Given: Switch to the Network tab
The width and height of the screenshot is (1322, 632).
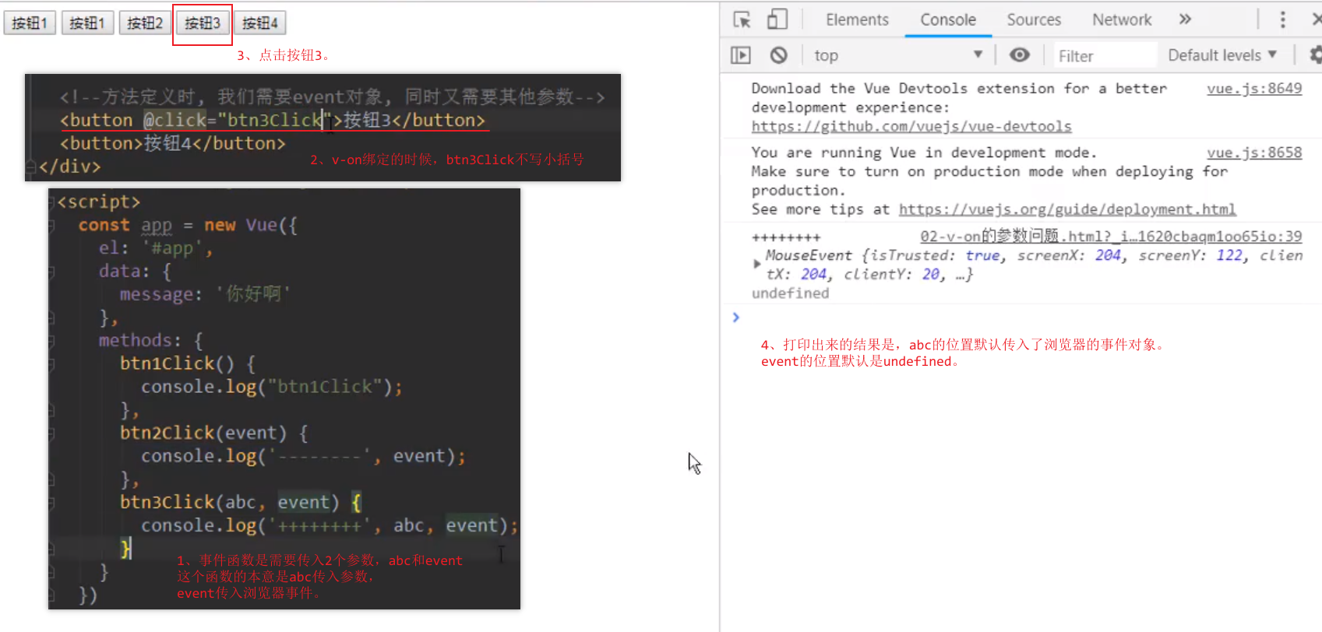Looking at the screenshot, I should (1122, 20).
